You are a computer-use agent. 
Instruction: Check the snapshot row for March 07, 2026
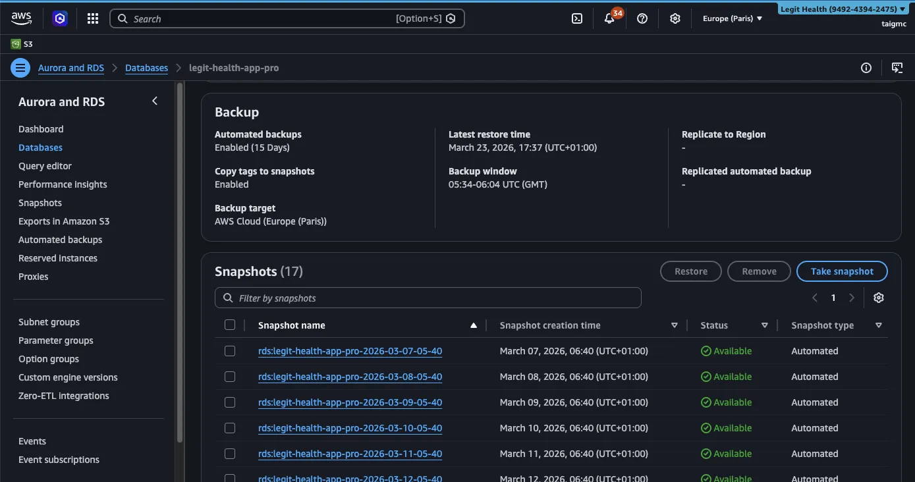click(x=230, y=351)
